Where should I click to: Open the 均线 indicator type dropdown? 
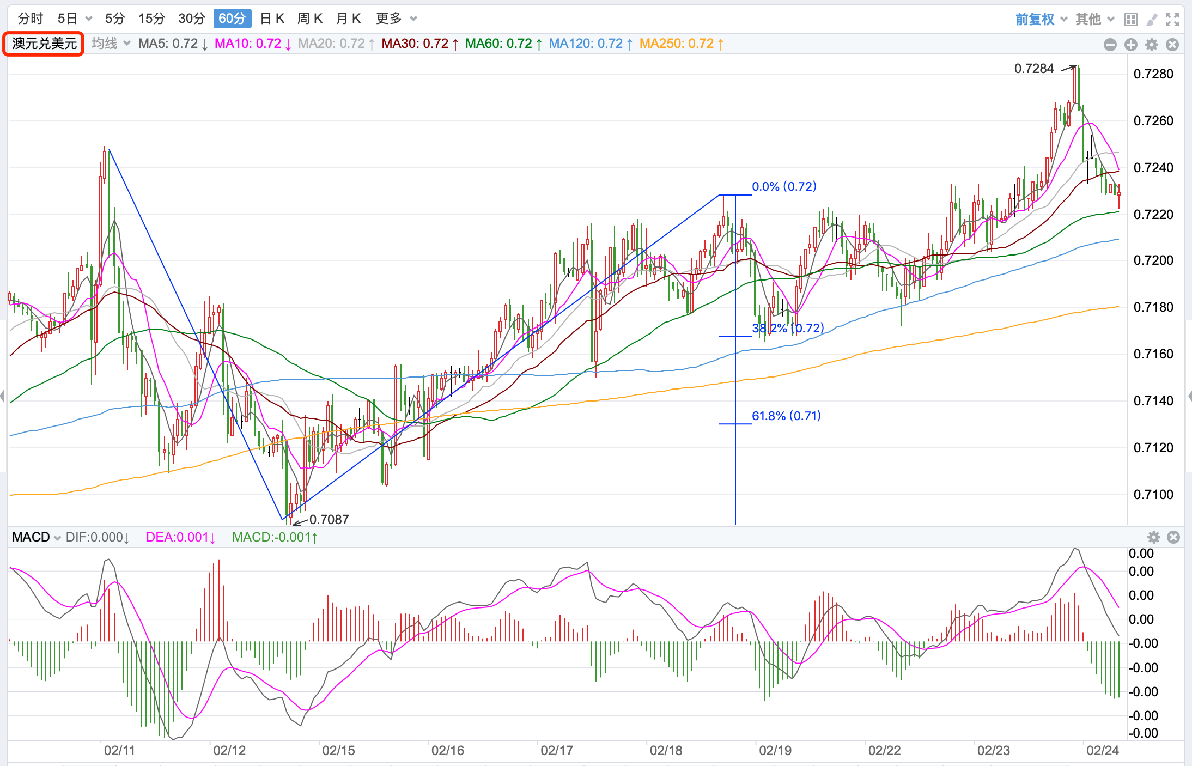click(111, 44)
